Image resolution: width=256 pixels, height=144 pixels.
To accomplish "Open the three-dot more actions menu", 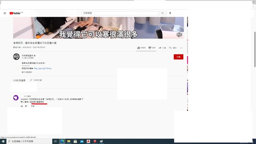I will tap(181, 48).
